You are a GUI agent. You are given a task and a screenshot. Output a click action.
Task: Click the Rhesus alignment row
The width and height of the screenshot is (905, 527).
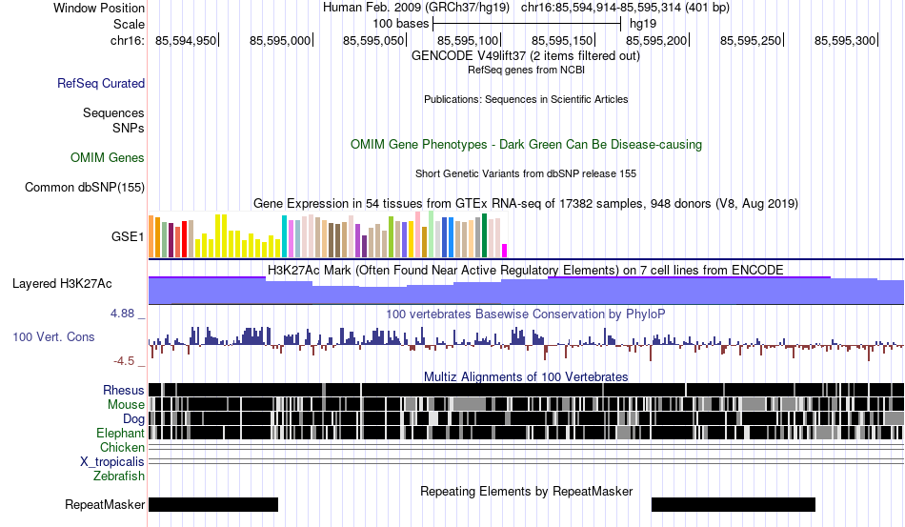[526, 390]
